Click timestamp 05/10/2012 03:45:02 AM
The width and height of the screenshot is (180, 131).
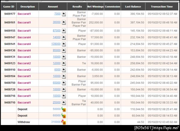162,122
